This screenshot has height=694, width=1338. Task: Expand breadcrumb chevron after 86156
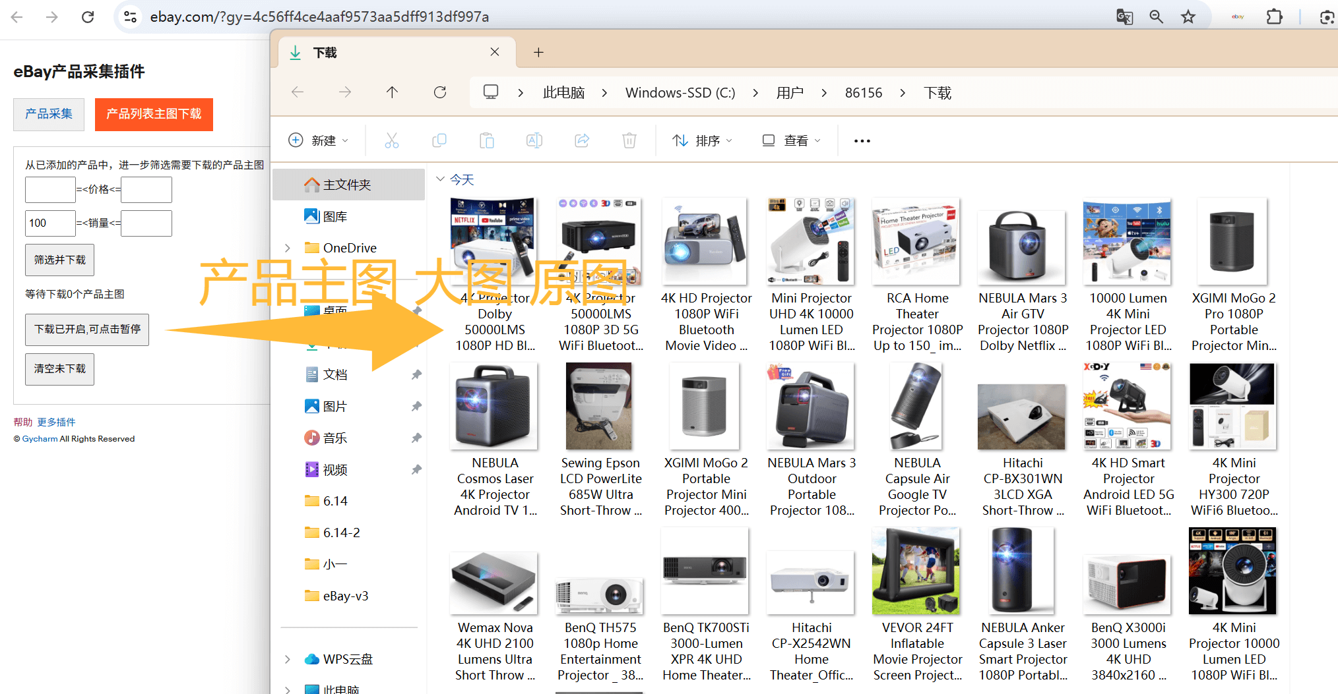pyautogui.click(x=903, y=93)
